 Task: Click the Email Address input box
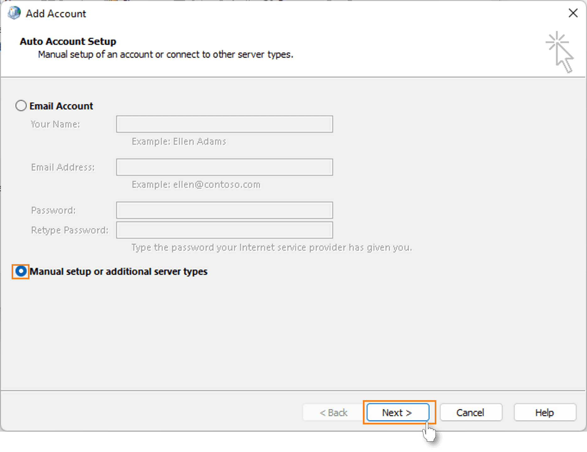point(224,167)
